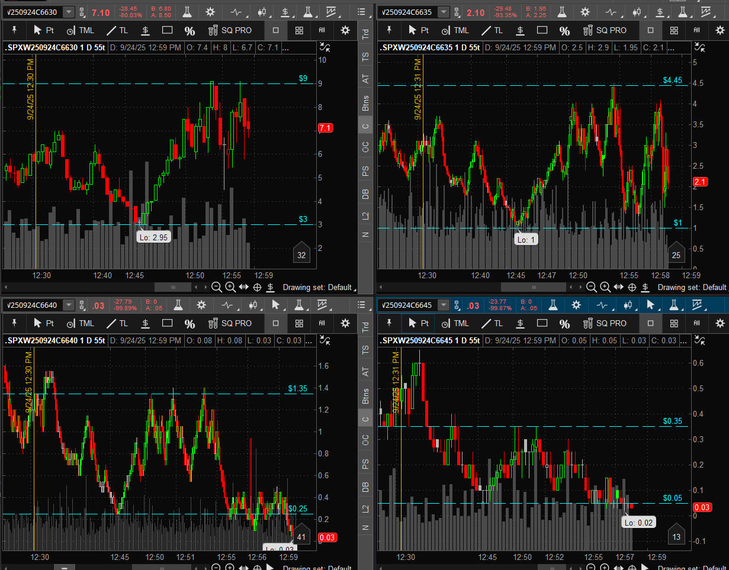Open the flask Studies icon beside the C6630 quote
The image size is (729, 570).
pos(187,12)
